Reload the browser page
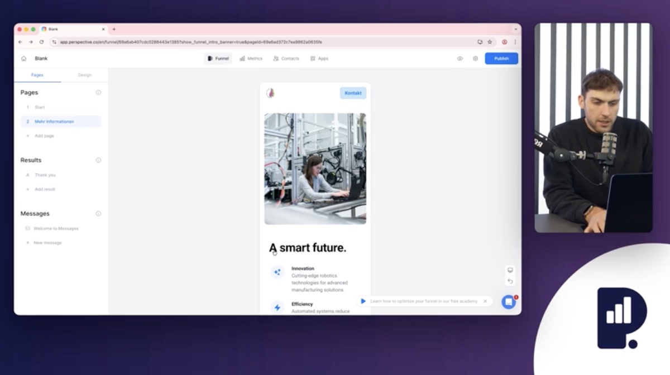This screenshot has width=670, height=375. [41, 42]
